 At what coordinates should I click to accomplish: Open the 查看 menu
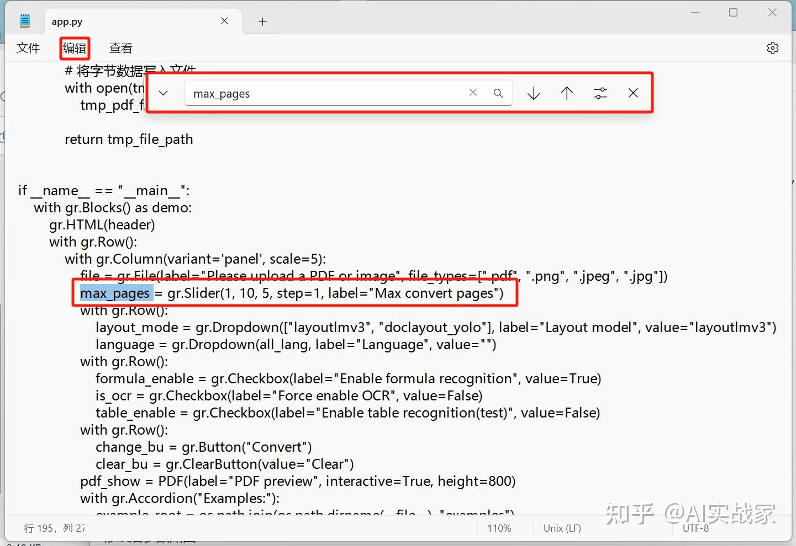coord(120,48)
